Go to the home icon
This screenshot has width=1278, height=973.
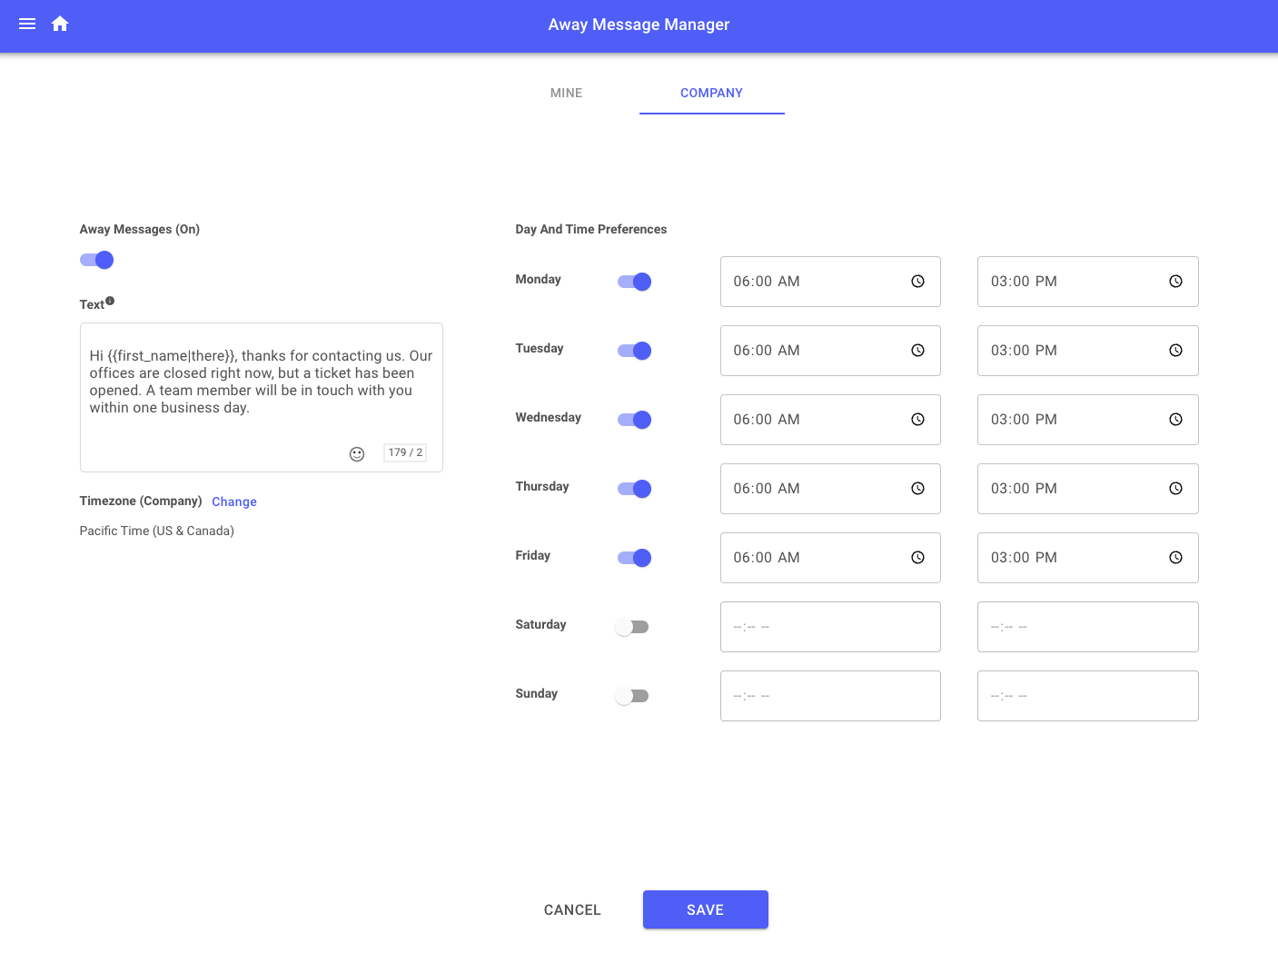tap(60, 24)
